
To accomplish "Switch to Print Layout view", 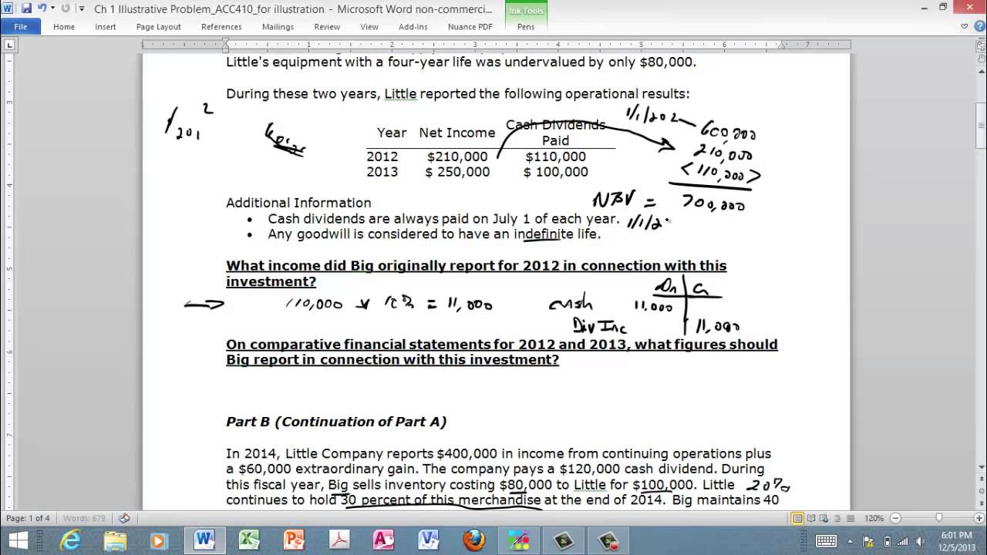I will coord(798,518).
